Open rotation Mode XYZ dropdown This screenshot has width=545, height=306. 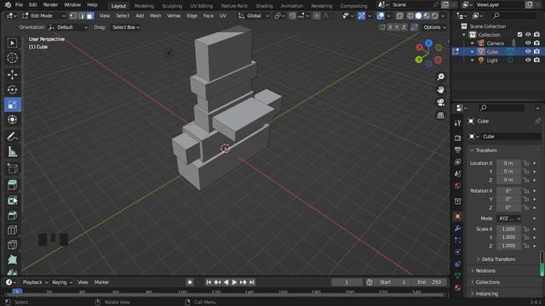pyautogui.click(x=509, y=218)
